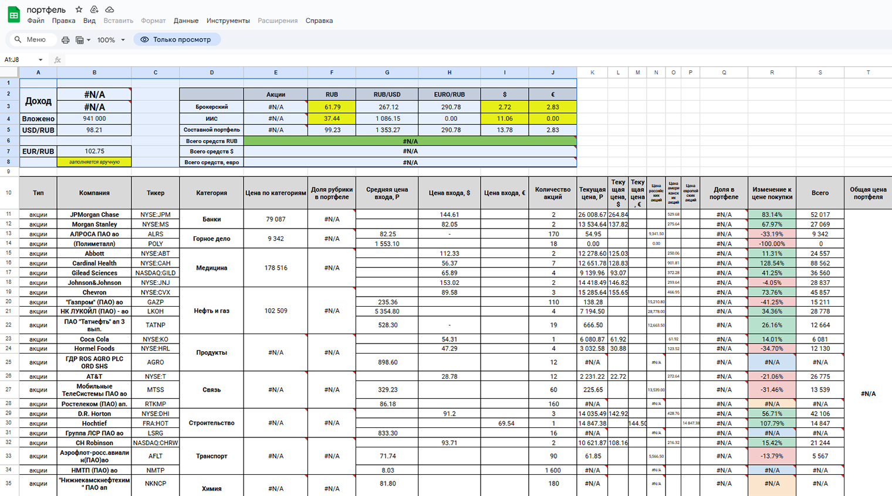Viewport: 892px width, 496px height.
Task: Click the -100.00% change cell
Action: tap(772, 243)
